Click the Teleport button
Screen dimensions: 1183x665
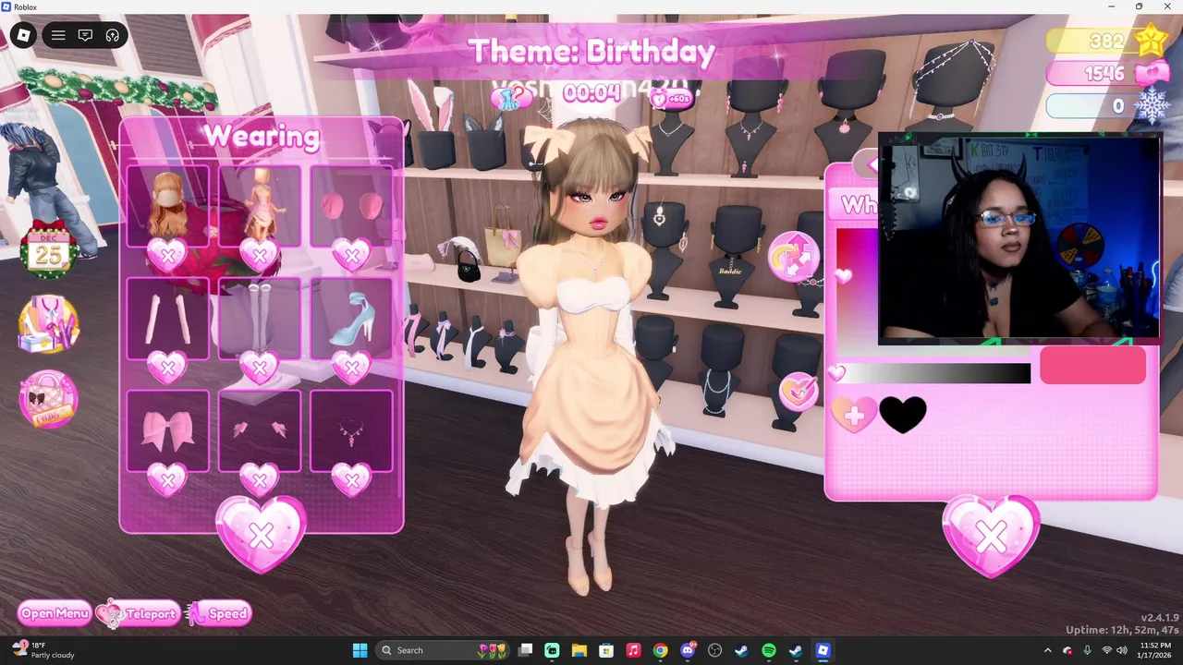click(x=140, y=613)
